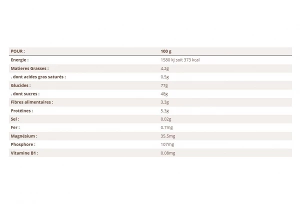Click the "dont acides gras saturés" label

(38, 76)
